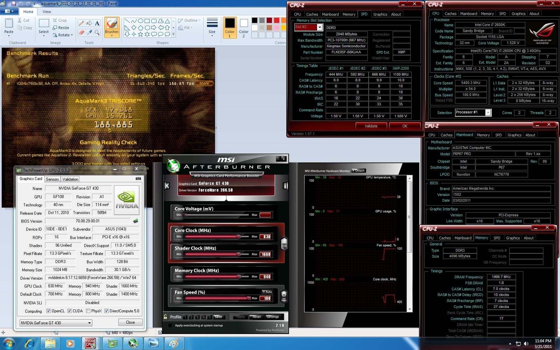Switch to GPU-Z Sensors tab
The width and height of the screenshot is (560, 350).
(x=52, y=179)
